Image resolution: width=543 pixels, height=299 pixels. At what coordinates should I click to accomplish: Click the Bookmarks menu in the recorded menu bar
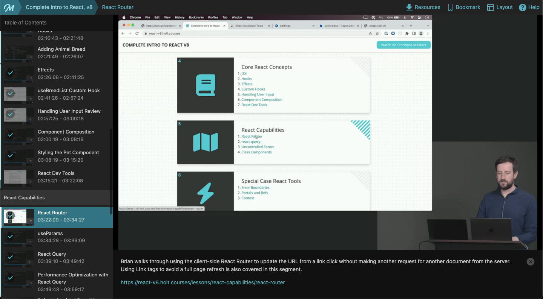pyautogui.click(x=196, y=17)
